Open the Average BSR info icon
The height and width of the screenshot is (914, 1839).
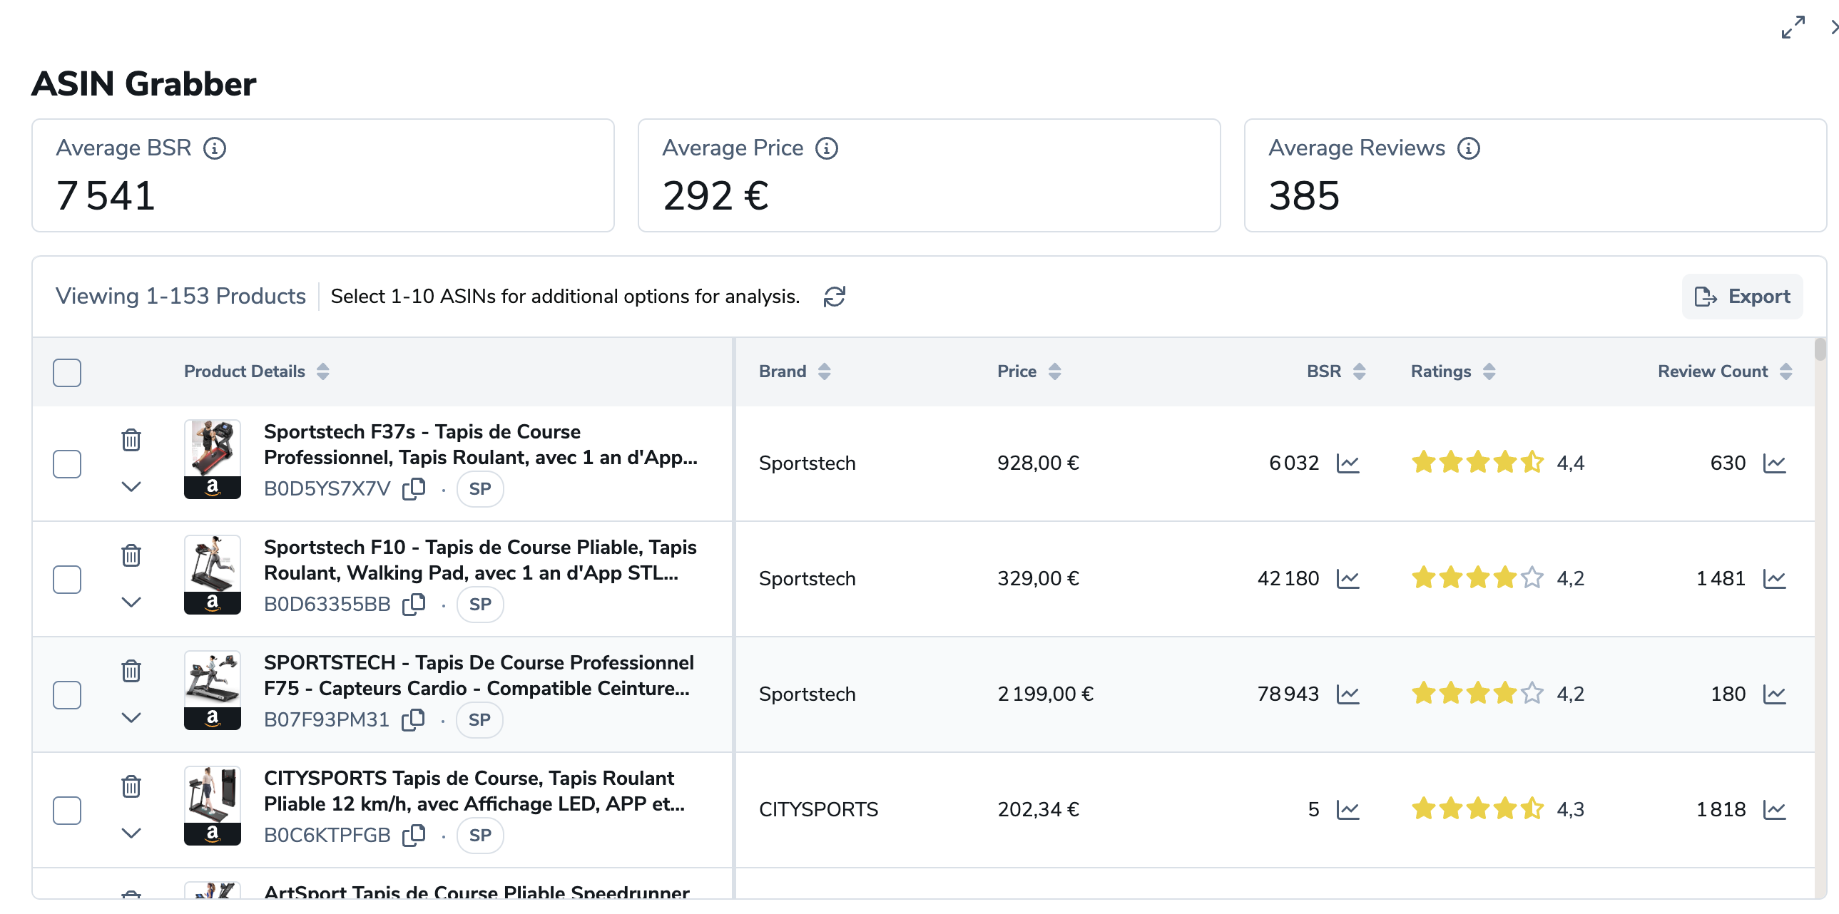(x=215, y=148)
